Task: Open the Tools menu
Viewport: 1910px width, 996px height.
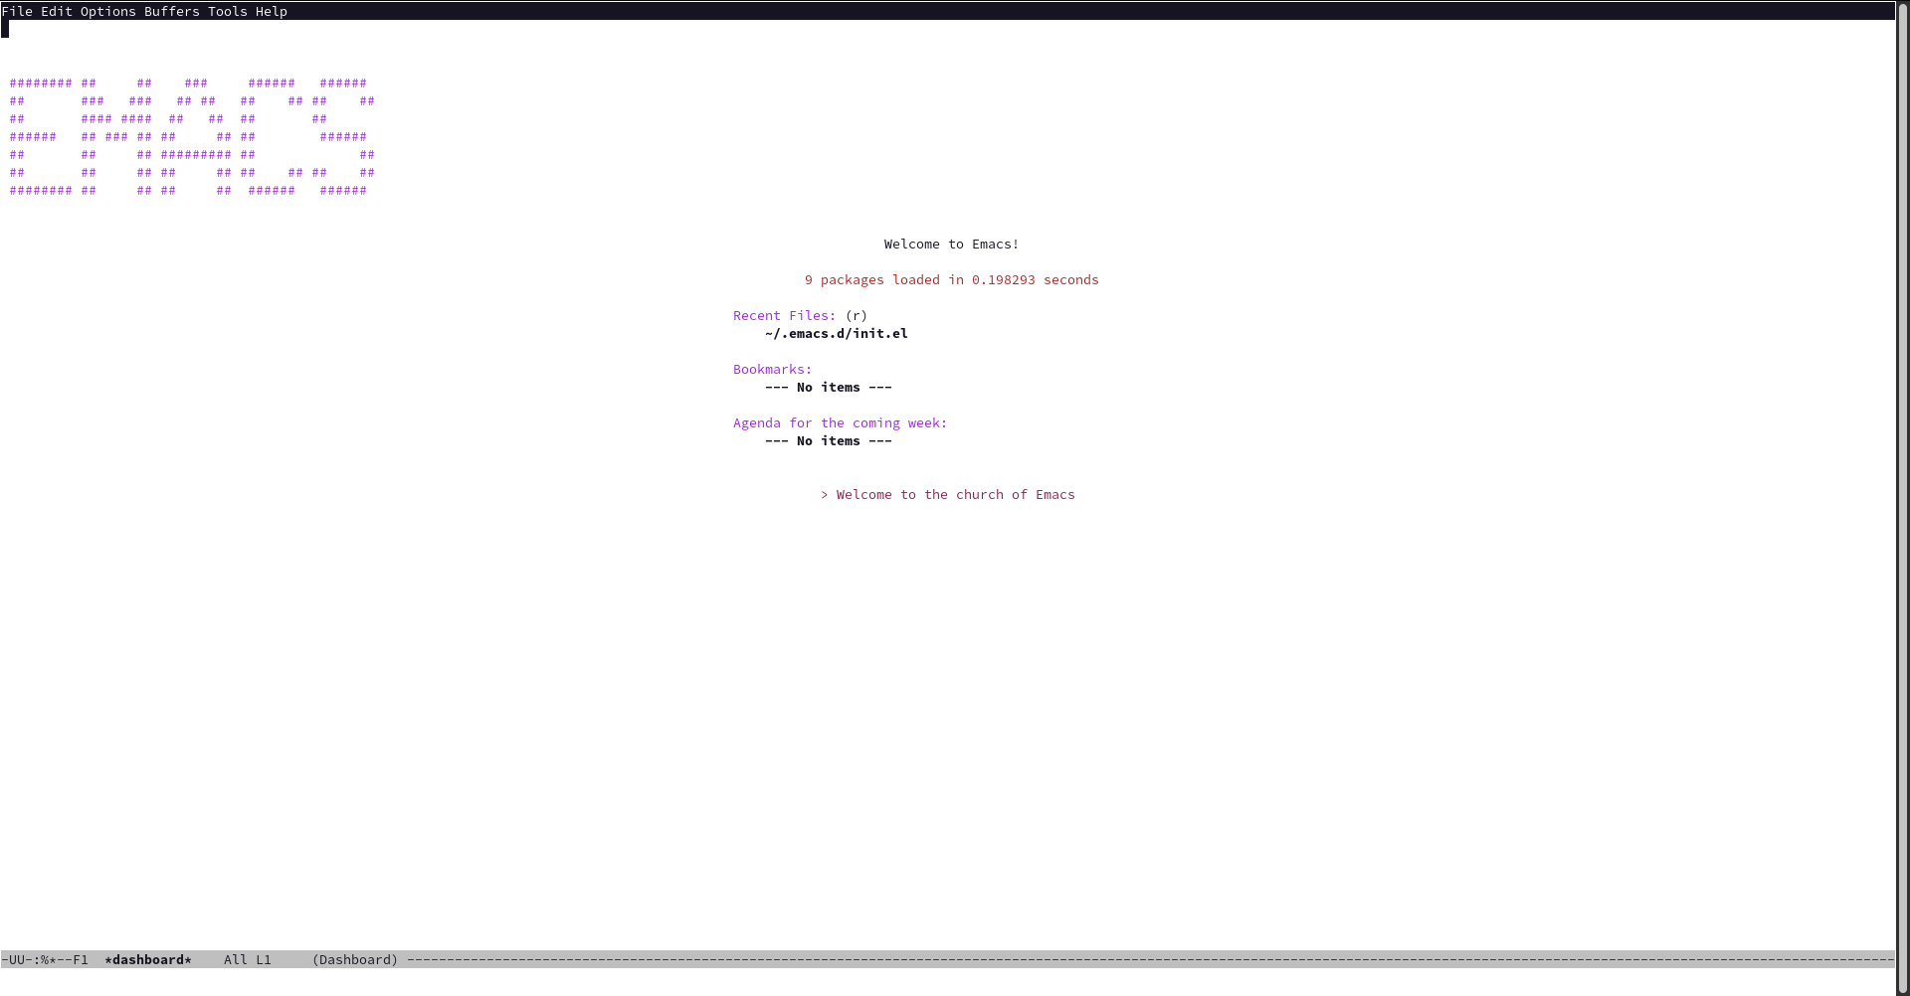Action: click(227, 11)
